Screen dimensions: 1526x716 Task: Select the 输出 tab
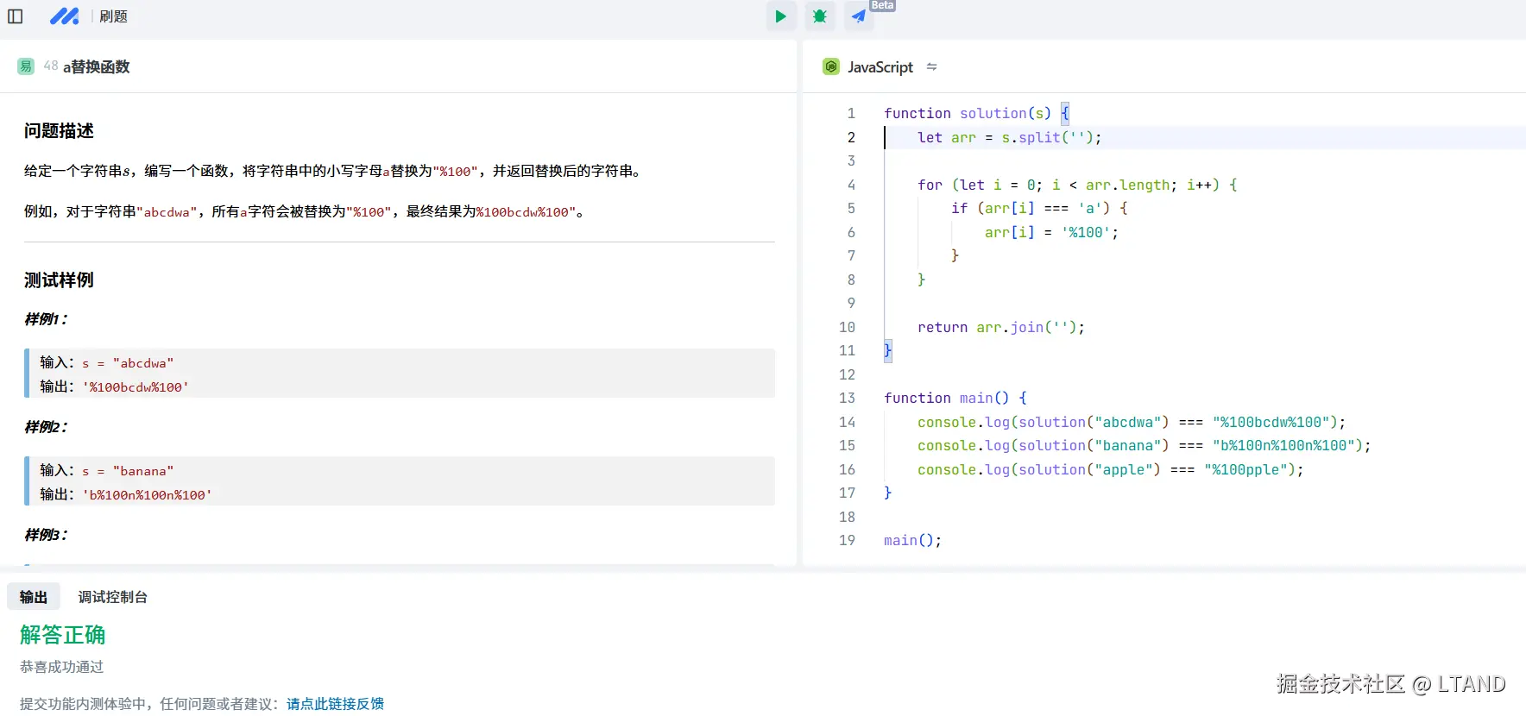[x=34, y=597]
